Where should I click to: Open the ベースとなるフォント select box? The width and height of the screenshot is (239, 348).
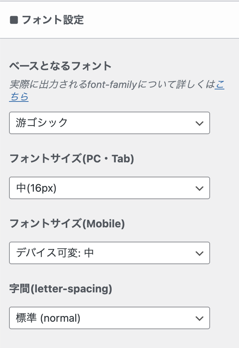(109, 123)
